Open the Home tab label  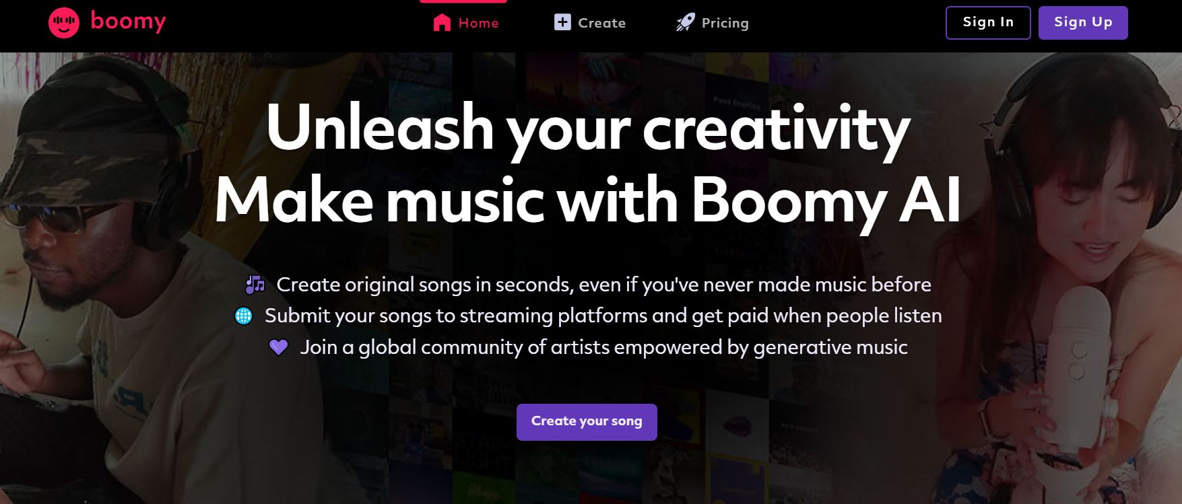coord(478,23)
